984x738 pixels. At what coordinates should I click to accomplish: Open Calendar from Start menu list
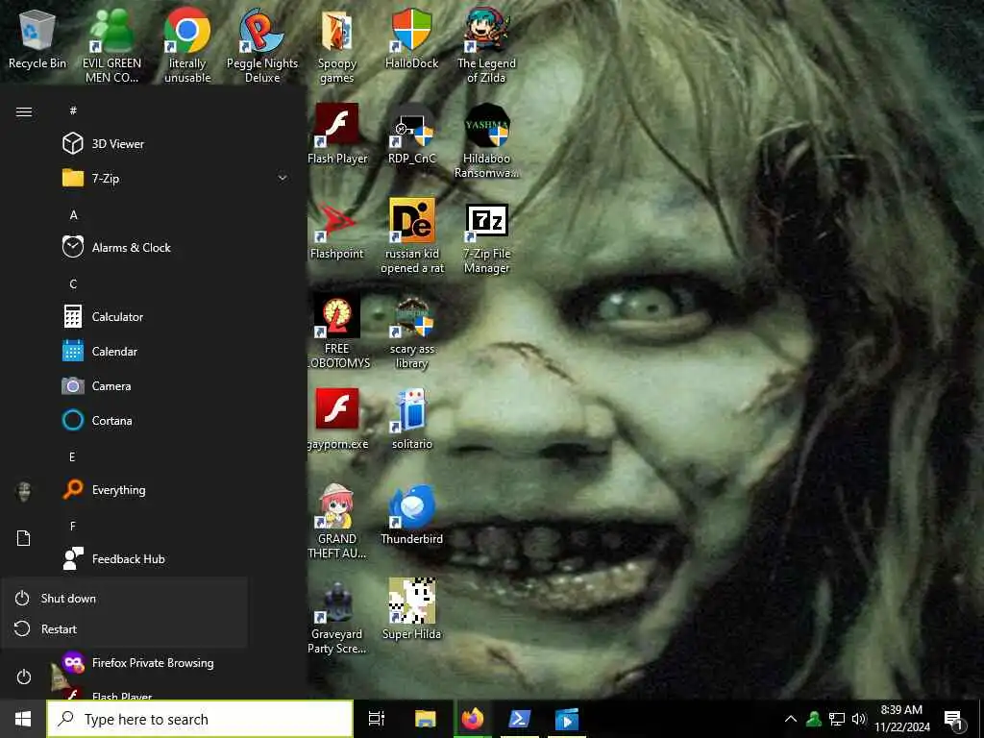(x=175, y=352)
